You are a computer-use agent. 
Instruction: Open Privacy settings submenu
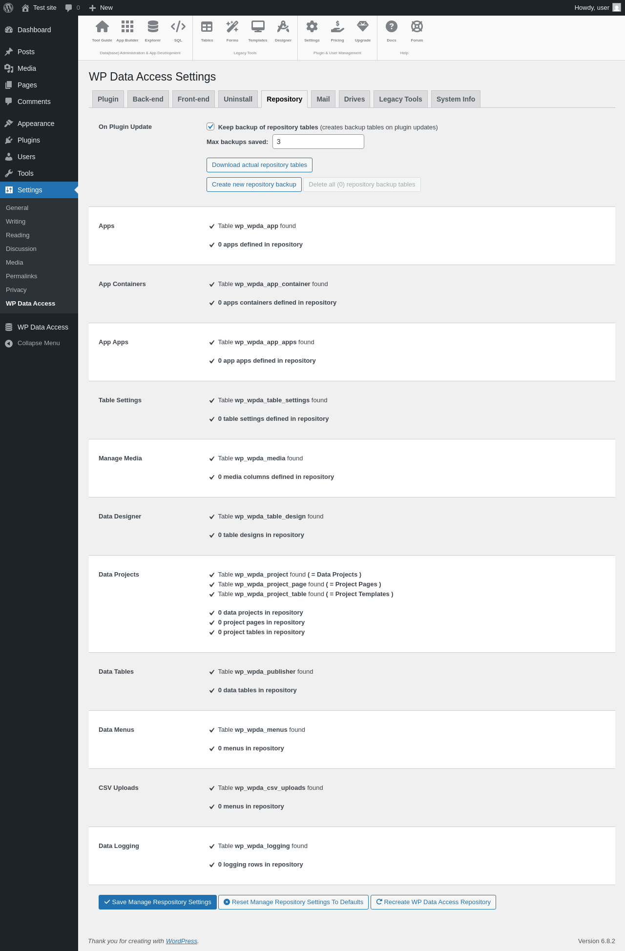[39, 290]
